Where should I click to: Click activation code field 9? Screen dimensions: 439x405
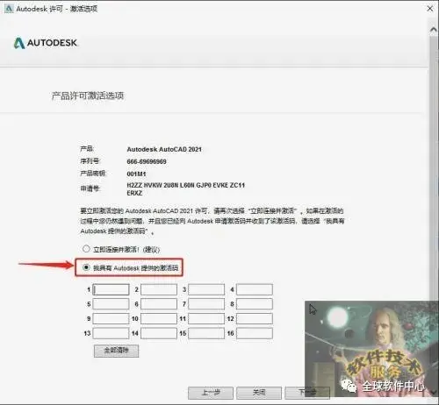click(x=111, y=318)
